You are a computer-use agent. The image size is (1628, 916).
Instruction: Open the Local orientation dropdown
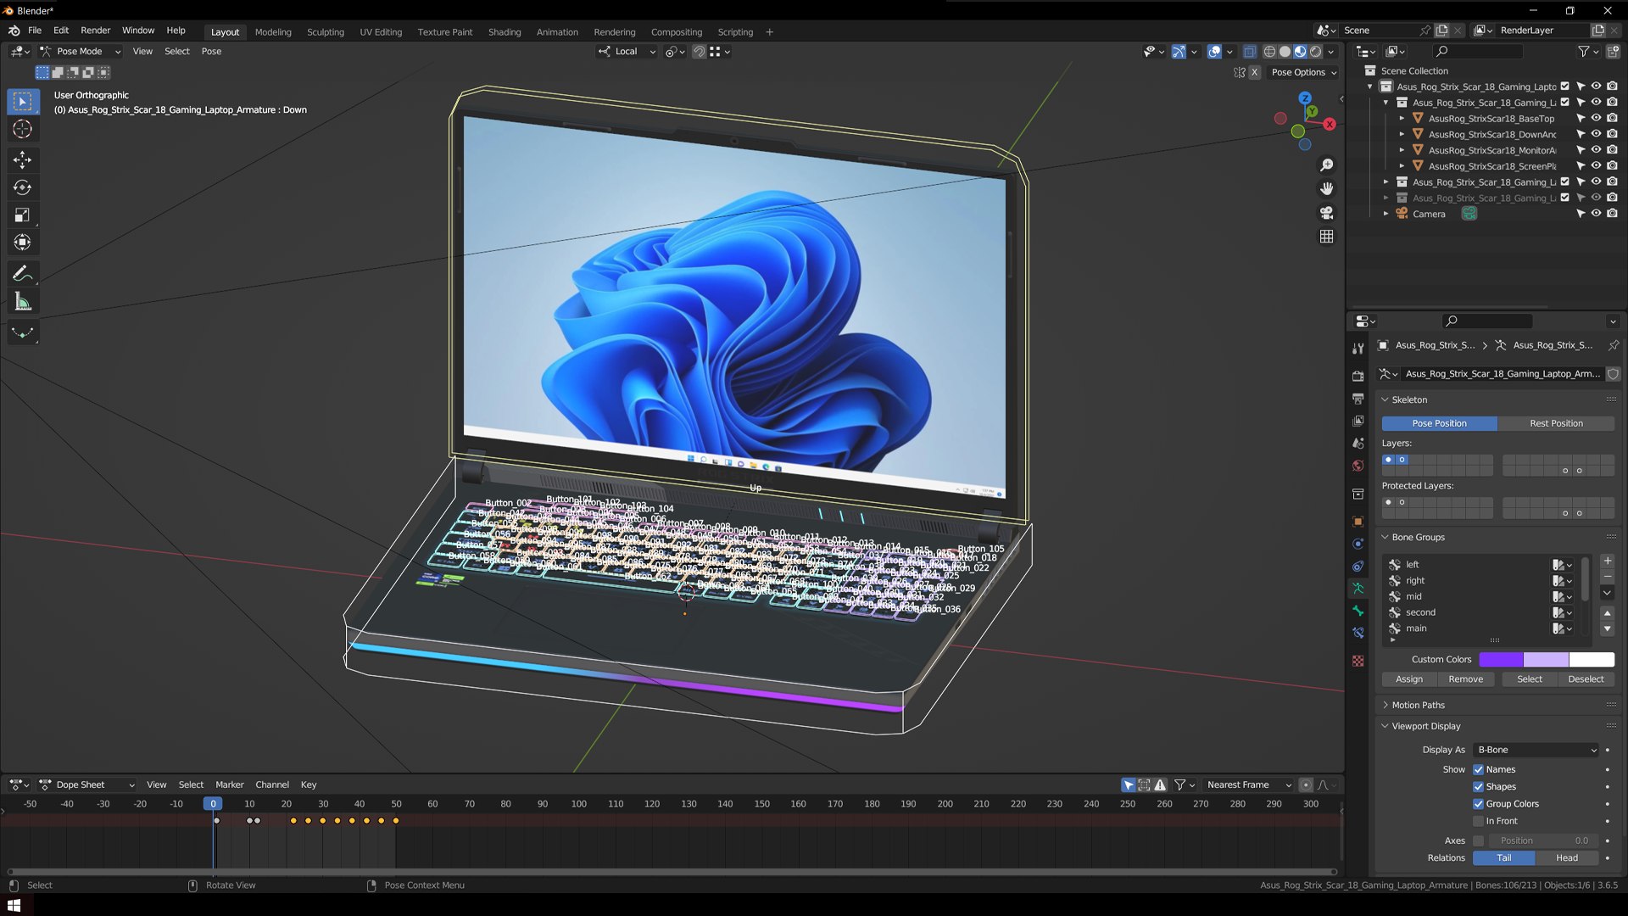click(627, 52)
